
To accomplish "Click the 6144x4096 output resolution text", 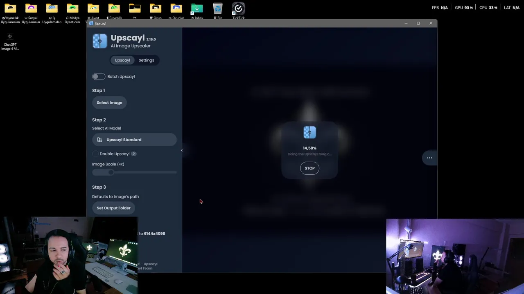I will coord(154,234).
